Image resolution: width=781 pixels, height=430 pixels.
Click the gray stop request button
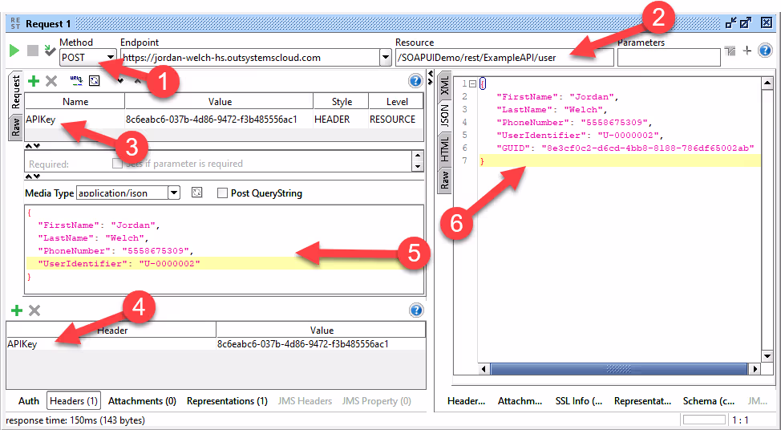pyautogui.click(x=33, y=51)
